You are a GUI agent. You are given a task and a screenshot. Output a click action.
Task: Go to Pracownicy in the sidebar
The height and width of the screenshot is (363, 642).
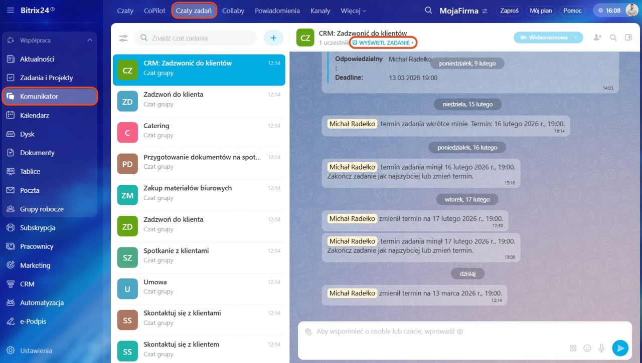49,246
